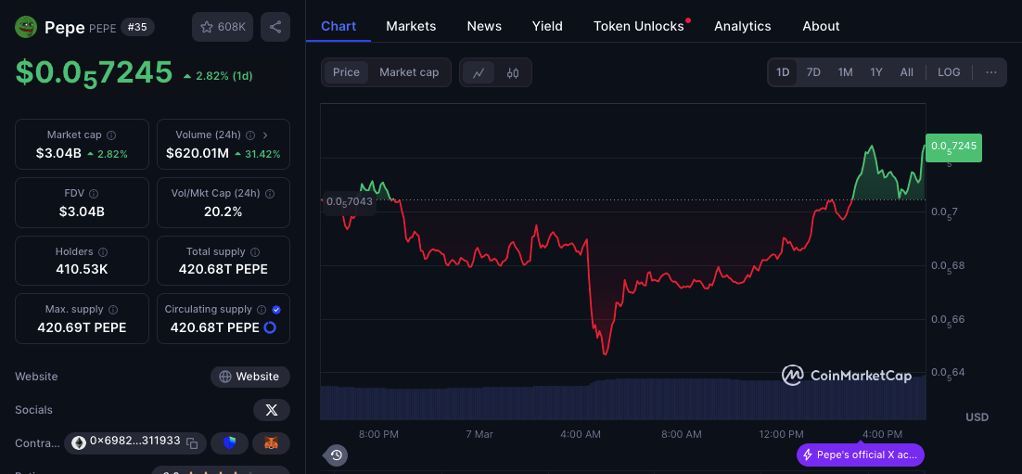Click the 2.82% (1d) price change
Image resolution: width=1022 pixels, height=474 pixels.
click(x=218, y=76)
